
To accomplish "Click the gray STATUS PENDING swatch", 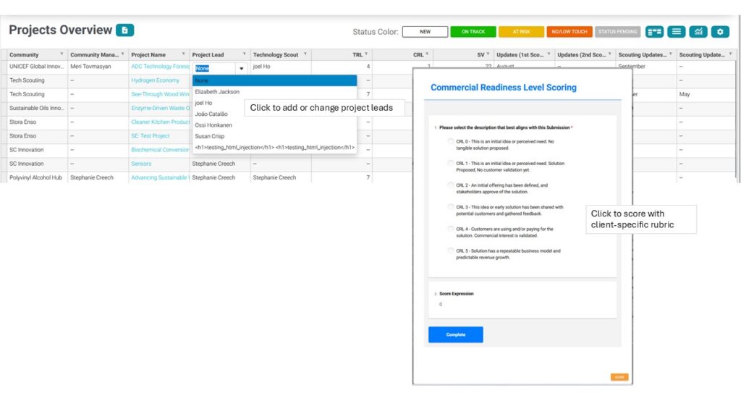I will pos(618,32).
